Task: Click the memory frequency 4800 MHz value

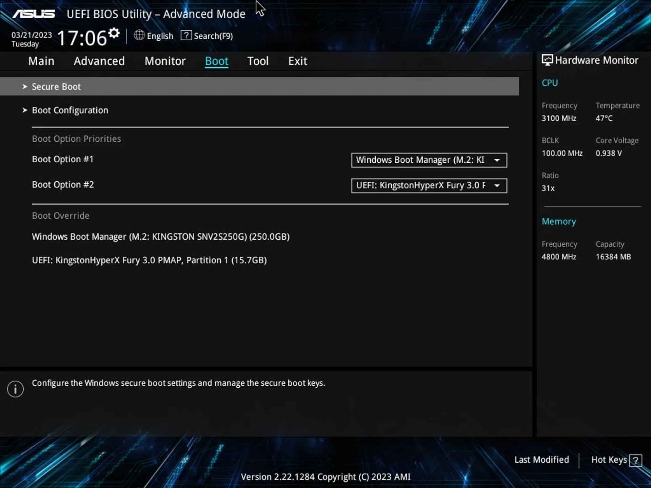Action: coord(559,257)
